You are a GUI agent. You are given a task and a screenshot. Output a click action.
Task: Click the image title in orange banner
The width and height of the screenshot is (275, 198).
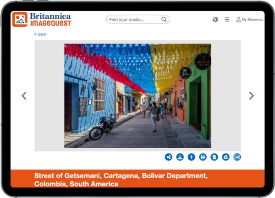121,180
